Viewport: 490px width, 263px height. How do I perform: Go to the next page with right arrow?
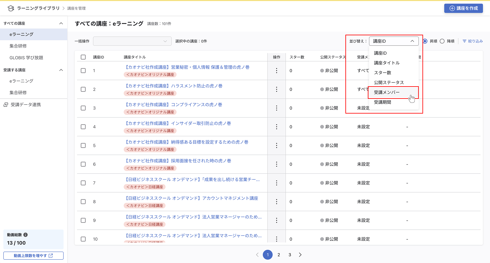coord(300,255)
